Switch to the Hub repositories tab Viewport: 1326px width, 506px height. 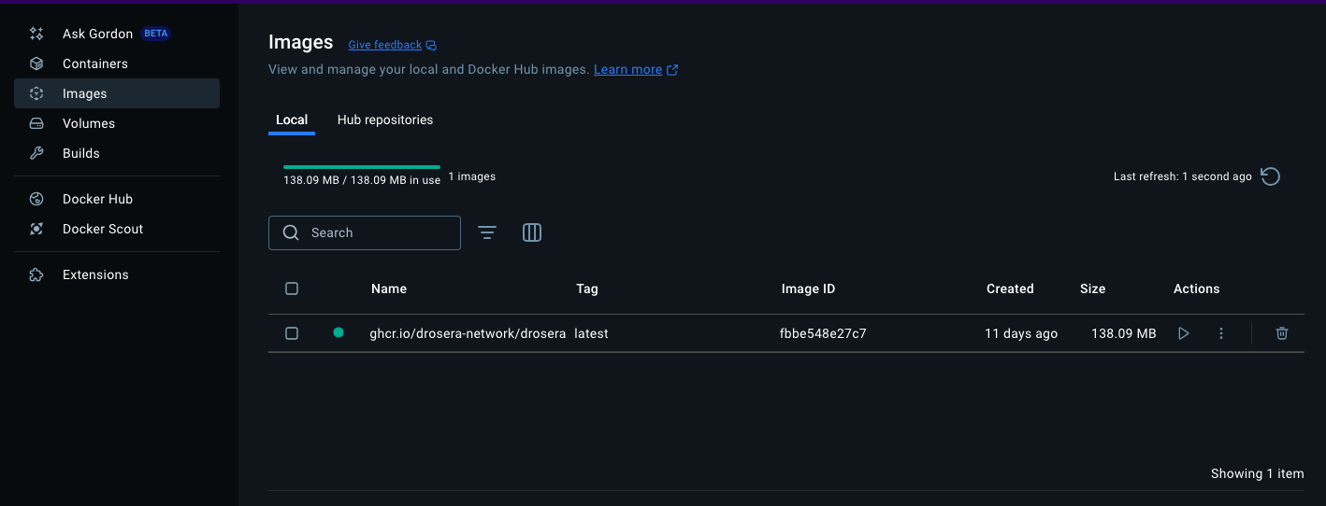click(x=385, y=119)
